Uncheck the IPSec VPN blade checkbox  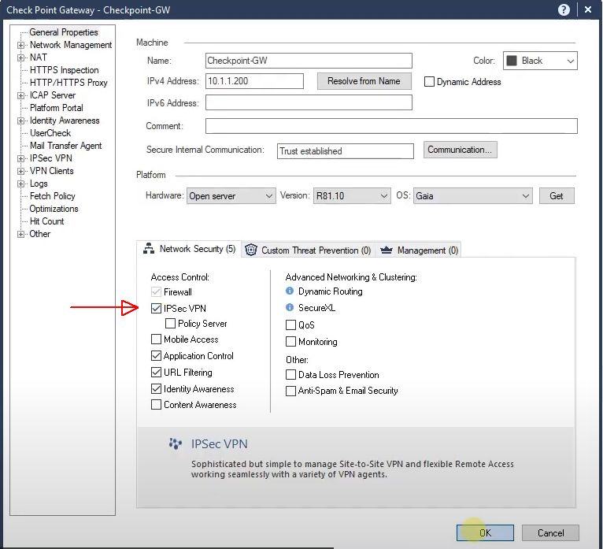click(156, 309)
